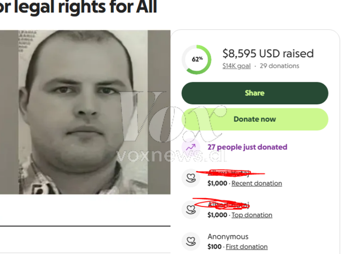
Task: Click the purple trending arrow icon
Action: click(191, 147)
